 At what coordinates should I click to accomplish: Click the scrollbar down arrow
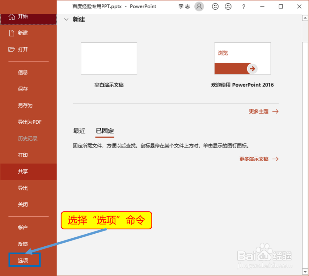(305, 272)
